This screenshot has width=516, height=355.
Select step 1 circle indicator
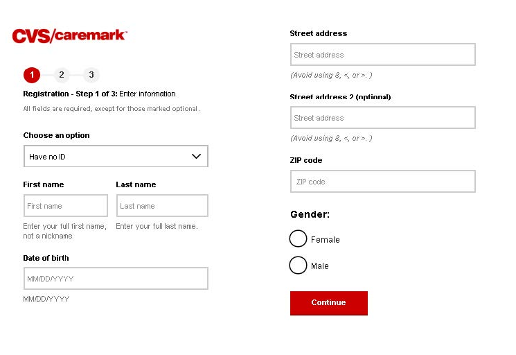tap(32, 75)
